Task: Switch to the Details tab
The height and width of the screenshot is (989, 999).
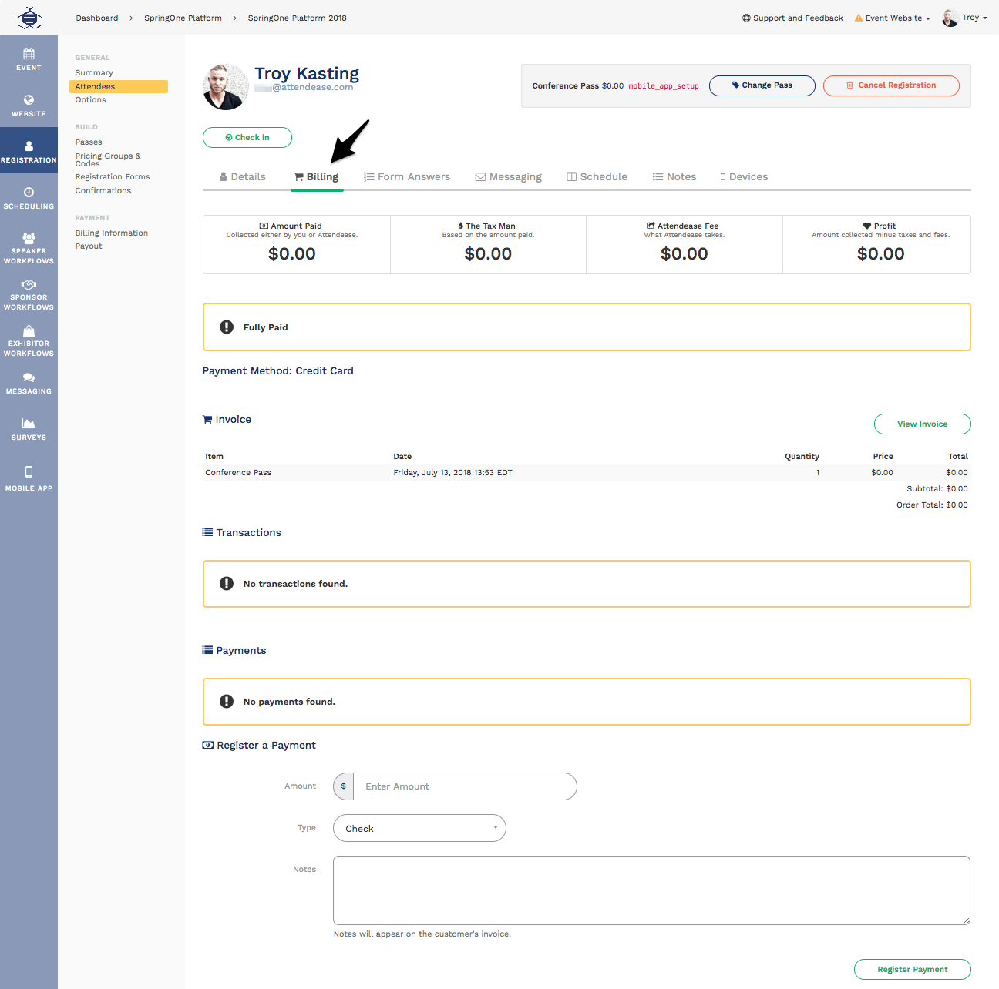Action: click(242, 176)
